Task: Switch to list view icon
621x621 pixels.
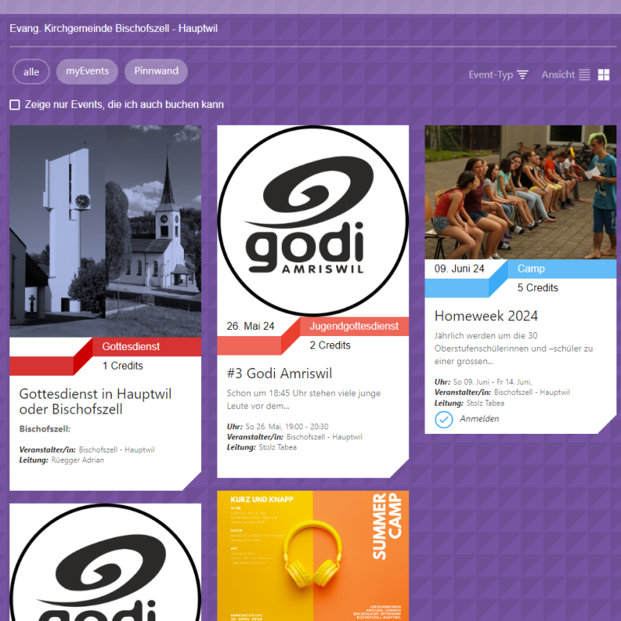Action: click(x=585, y=75)
